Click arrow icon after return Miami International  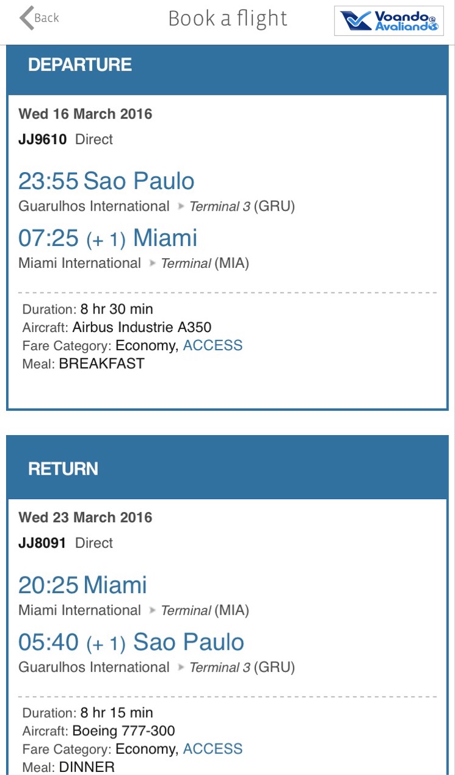point(152,611)
